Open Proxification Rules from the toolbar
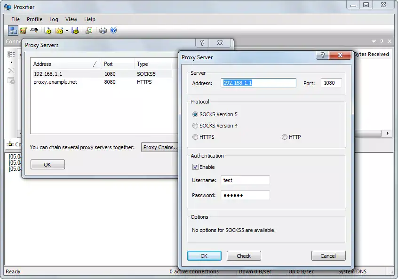The width and height of the screenshot is (398, 279). click(23, 31)
